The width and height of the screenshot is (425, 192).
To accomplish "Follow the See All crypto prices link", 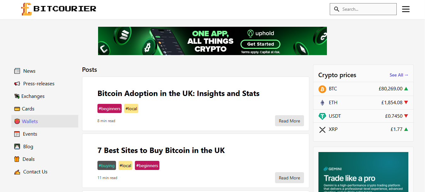I will click(399, 75).
